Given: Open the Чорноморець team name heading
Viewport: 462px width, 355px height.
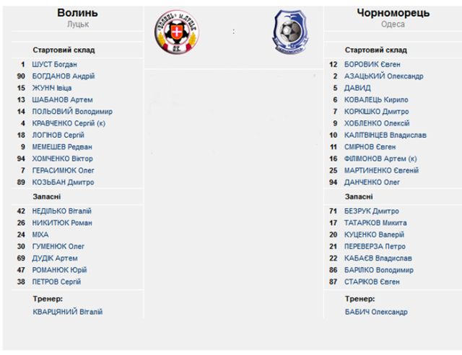Looking at the screenshot, I should click(x=393, y=13).
